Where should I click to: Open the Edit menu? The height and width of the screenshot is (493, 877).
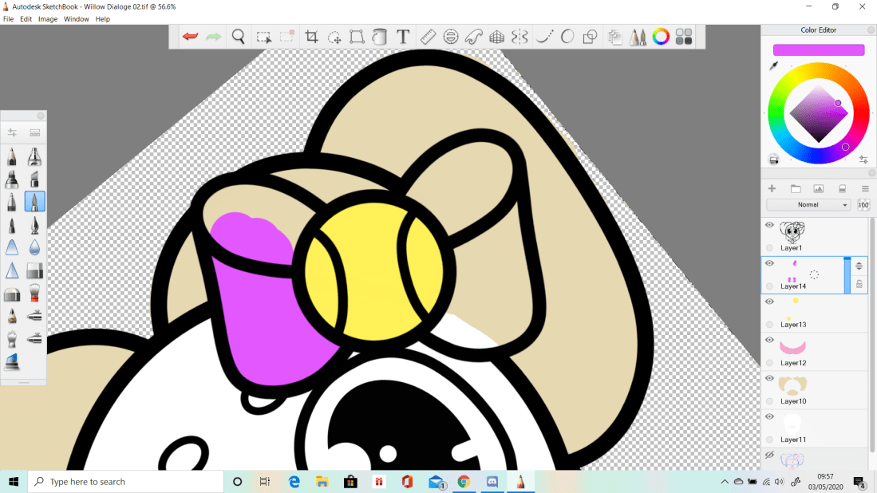click(x=26, y=18)
